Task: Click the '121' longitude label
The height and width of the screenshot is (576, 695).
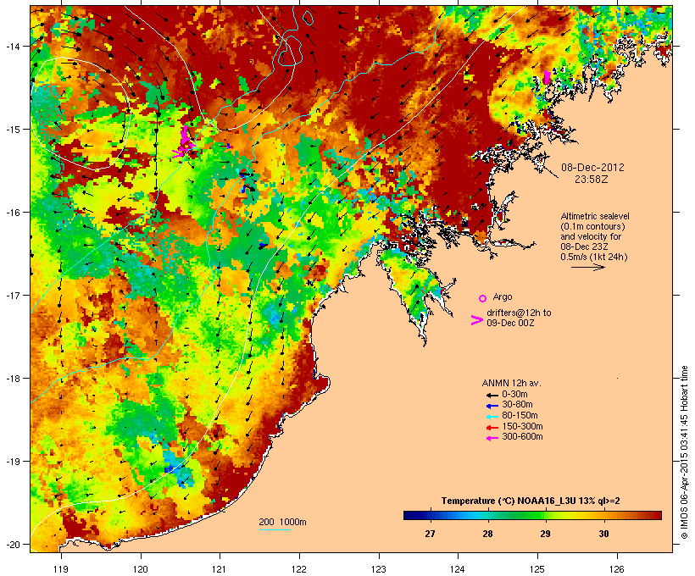Action: pos(220,569)
